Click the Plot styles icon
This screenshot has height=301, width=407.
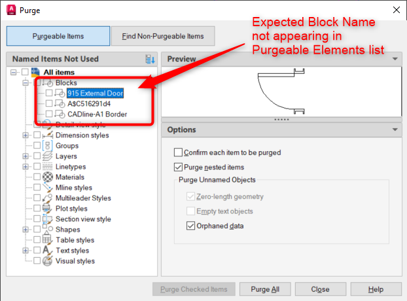(x=47, y=209)
